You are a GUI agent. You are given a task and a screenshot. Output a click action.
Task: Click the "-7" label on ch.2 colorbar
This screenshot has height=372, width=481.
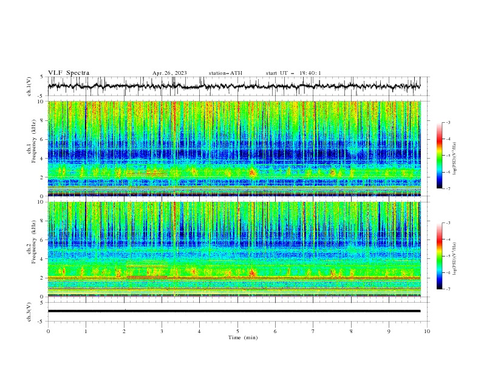[x=448, y=289]
